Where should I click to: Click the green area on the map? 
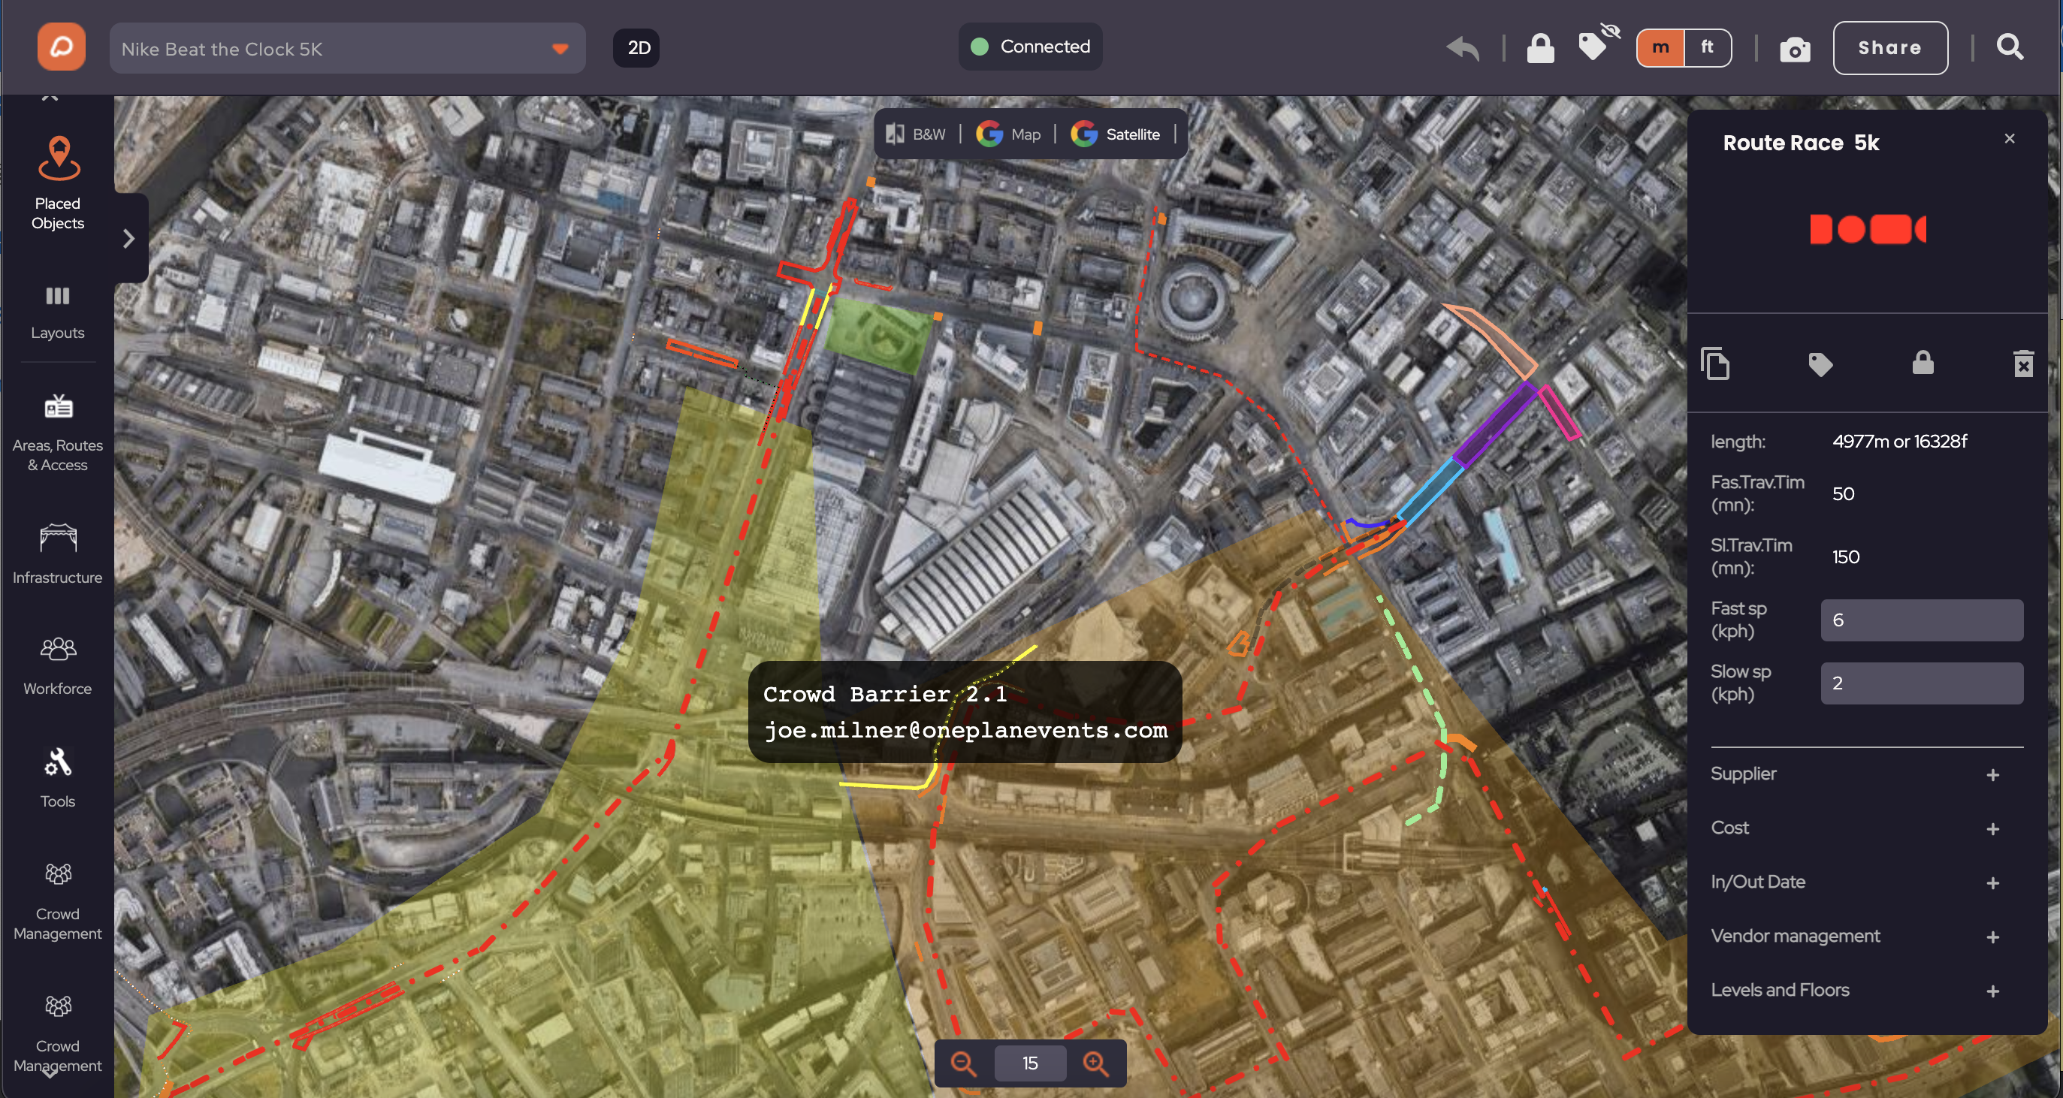point(877,338)
